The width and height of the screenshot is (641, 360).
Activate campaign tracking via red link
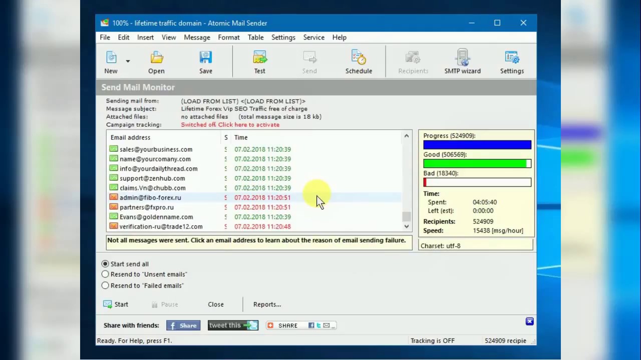(230, 124)
